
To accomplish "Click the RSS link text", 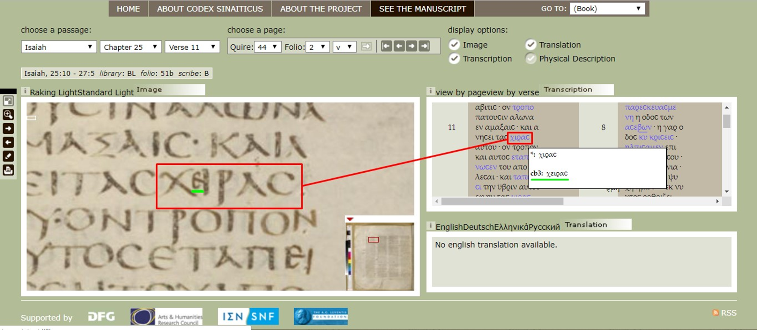I will 729,313.
